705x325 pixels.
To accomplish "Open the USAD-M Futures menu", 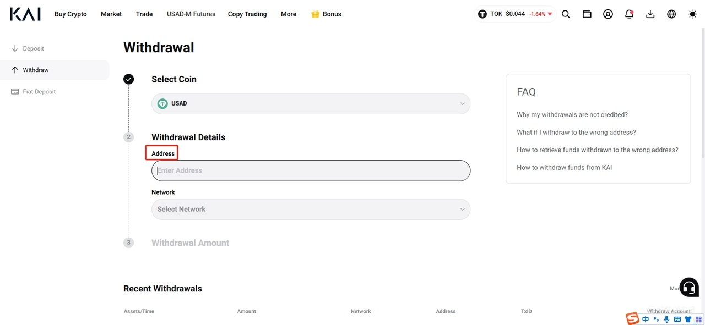I will point(191,14).
